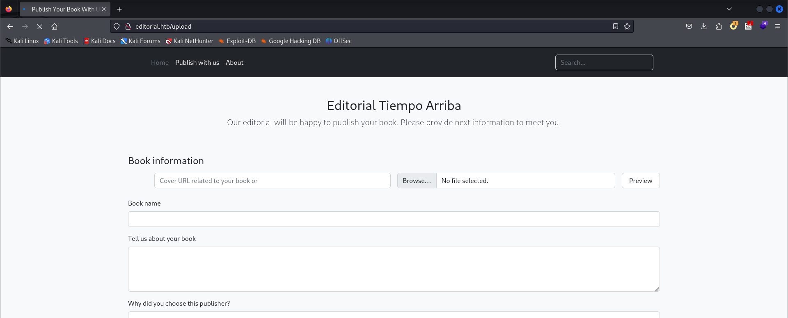
Task: Open the tracking protection shield icon
Action: pyautogui.click(x=117, y=26)
